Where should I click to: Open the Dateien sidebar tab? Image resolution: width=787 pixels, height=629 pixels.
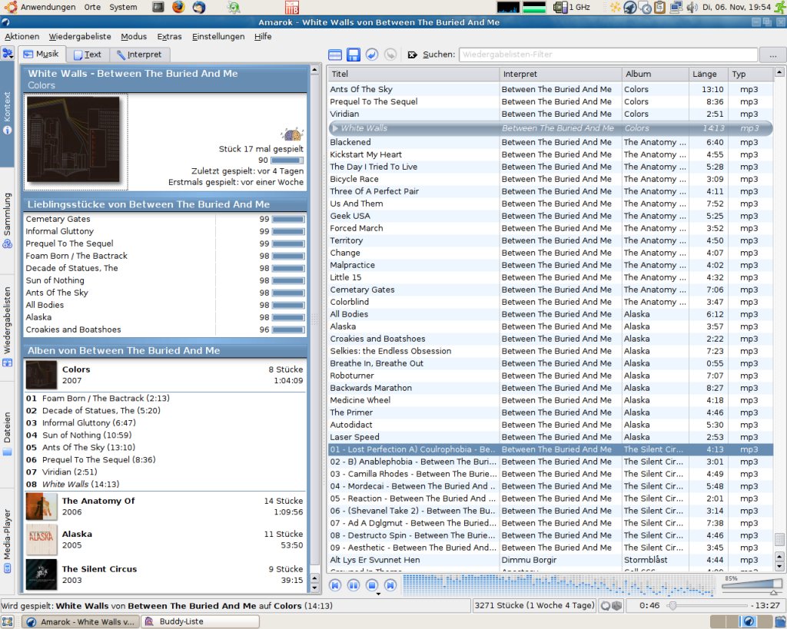click(7, 434)
